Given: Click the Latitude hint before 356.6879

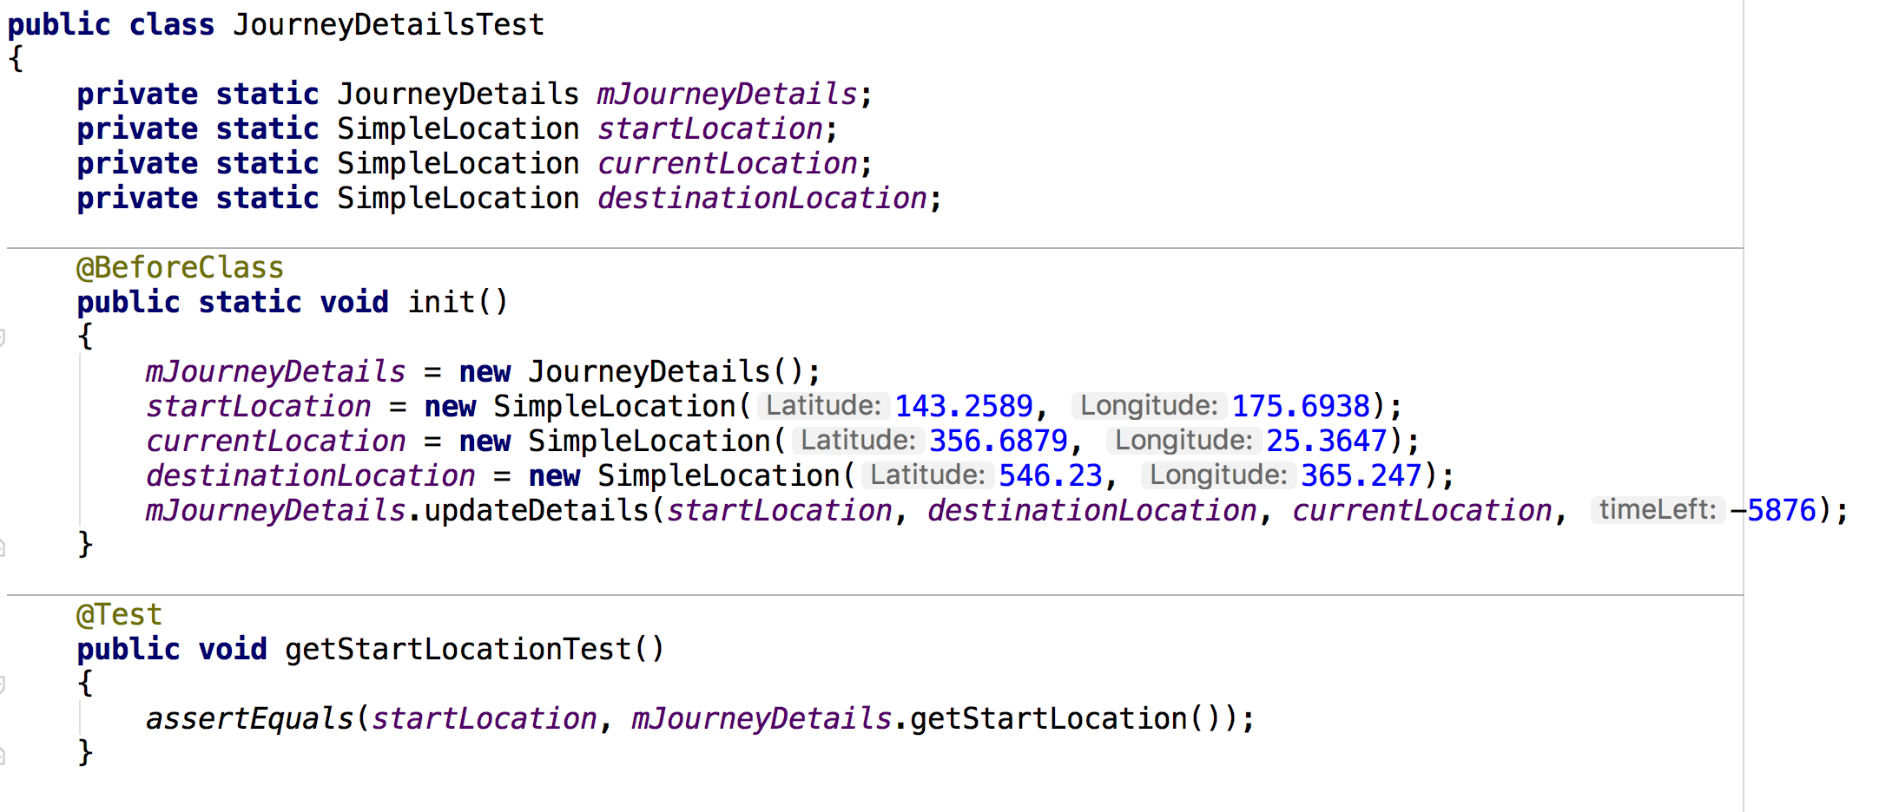Looking at the screenshot, I should 858,440.
